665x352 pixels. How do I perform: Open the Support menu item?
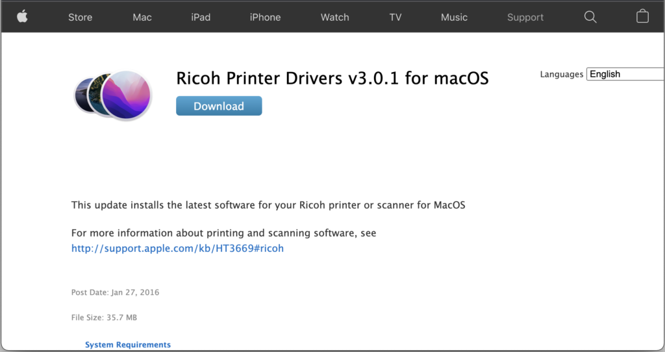[525, 18]
